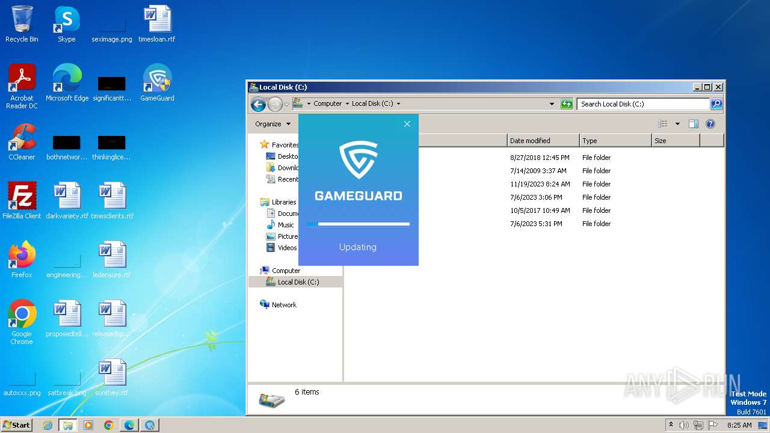Open Acrobat Reader DC shortcut

click(x=22, y=87)
